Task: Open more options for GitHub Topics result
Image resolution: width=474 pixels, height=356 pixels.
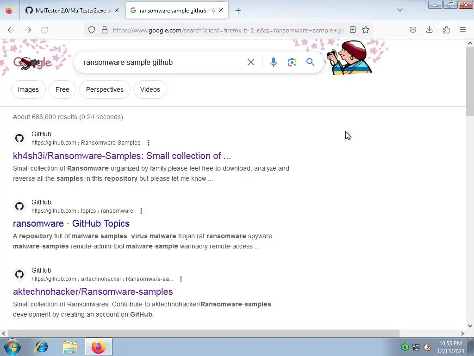Action: (141, 211)
